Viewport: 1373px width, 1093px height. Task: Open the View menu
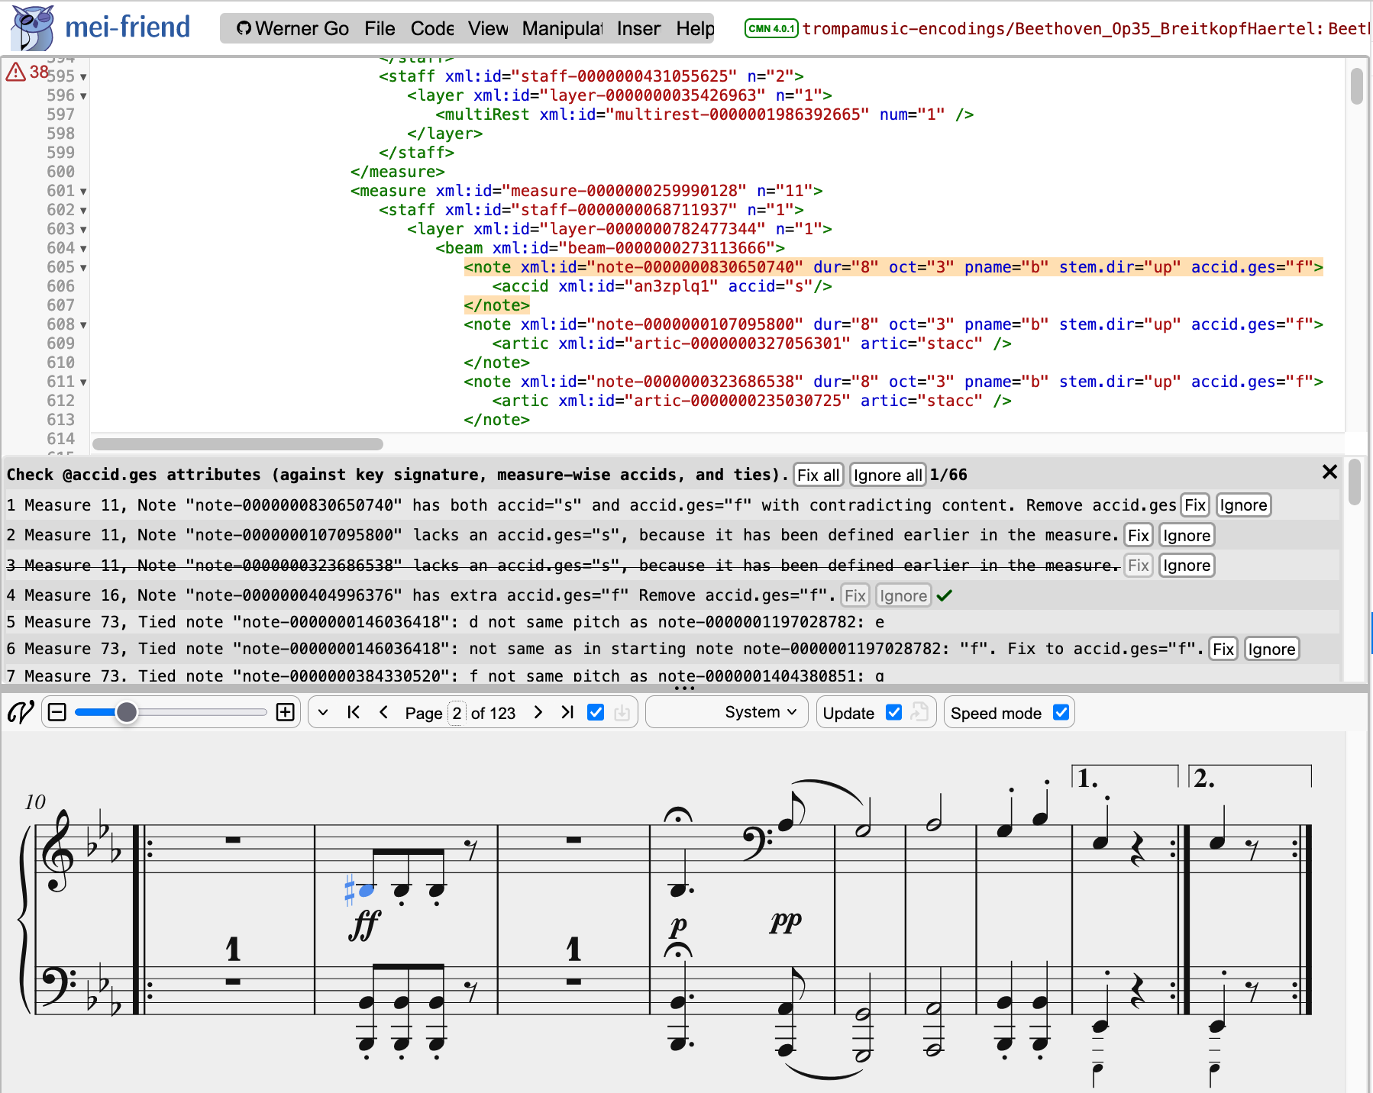click(x=488, y=28)
